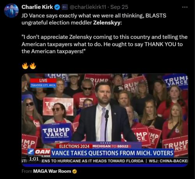Click the first fire emoji

25,66
